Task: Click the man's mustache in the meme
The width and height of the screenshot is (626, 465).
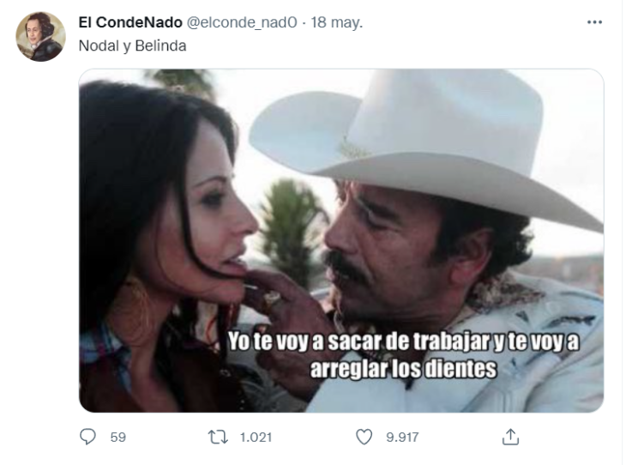Action: click(346, 266)
